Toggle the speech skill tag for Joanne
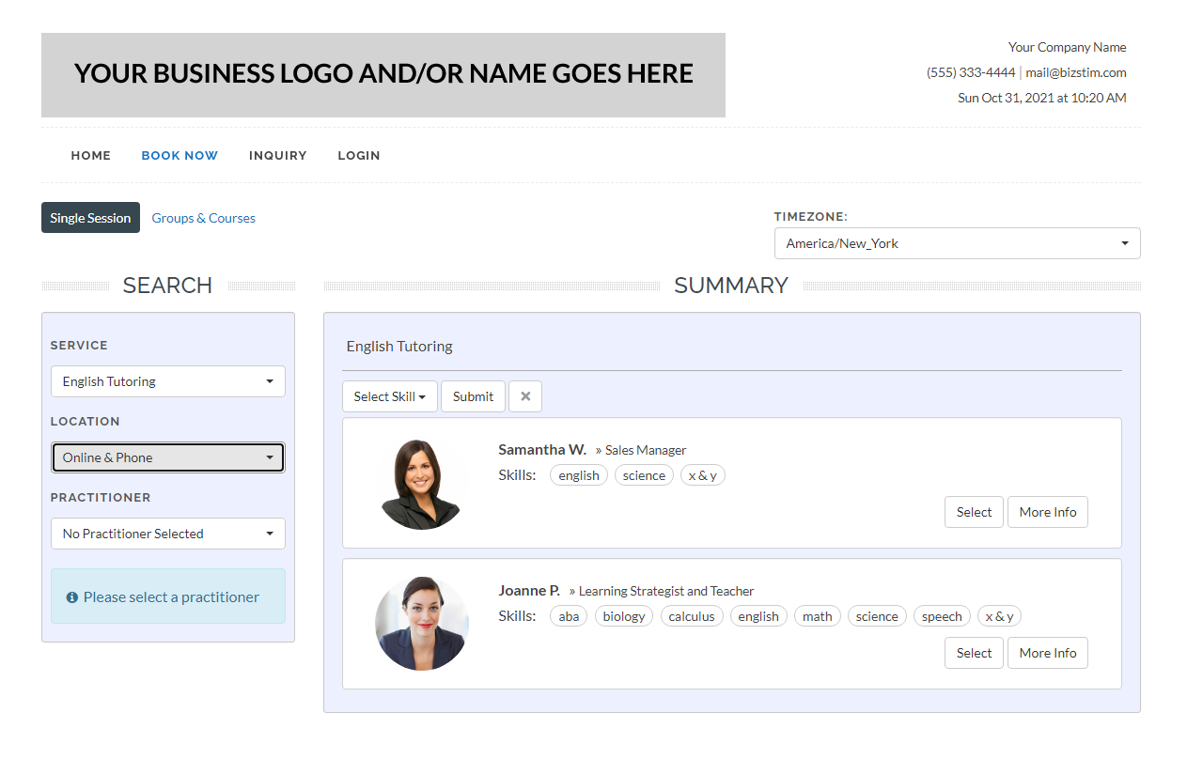1187x759 pixels. (941, 615)
